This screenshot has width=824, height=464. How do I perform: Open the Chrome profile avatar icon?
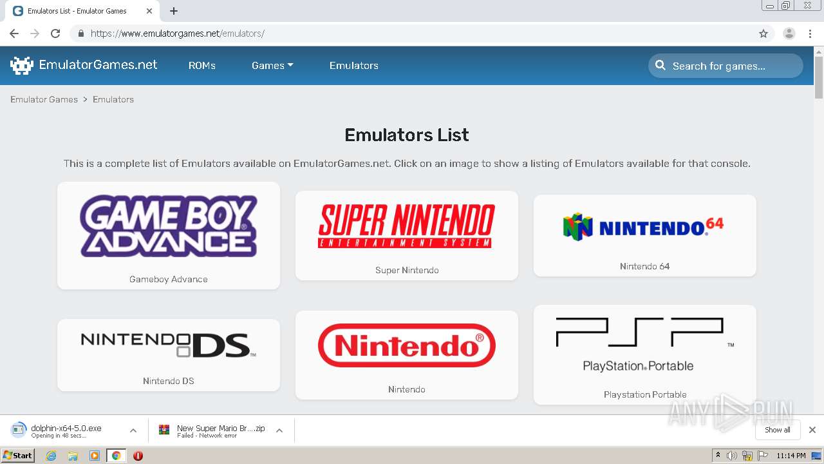pos(789,34)
